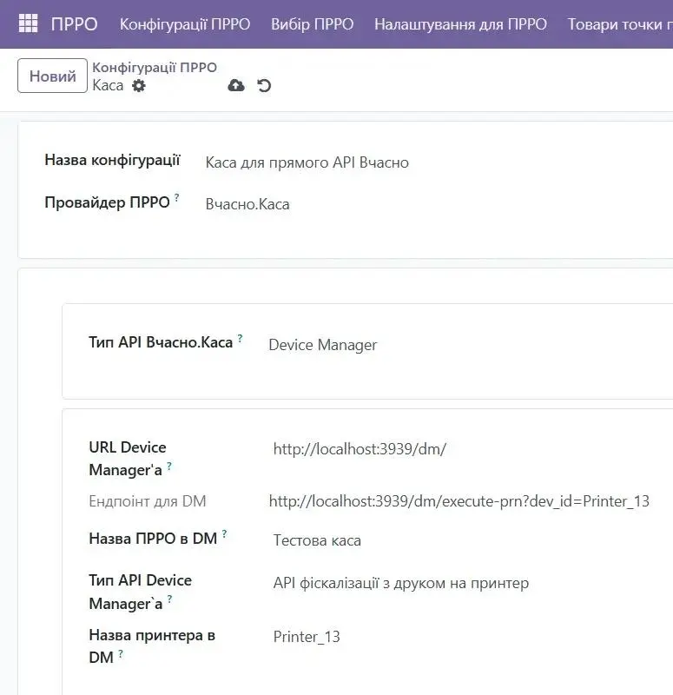673x695 pixels.
Task: Show help tooltip for Провайдер ПРРО
Action: pos(177,198)
